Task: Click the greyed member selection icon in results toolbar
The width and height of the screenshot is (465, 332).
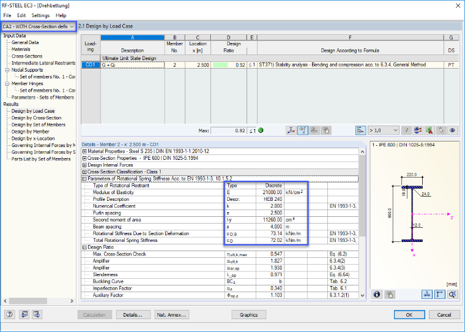Action: pos(314,130)
